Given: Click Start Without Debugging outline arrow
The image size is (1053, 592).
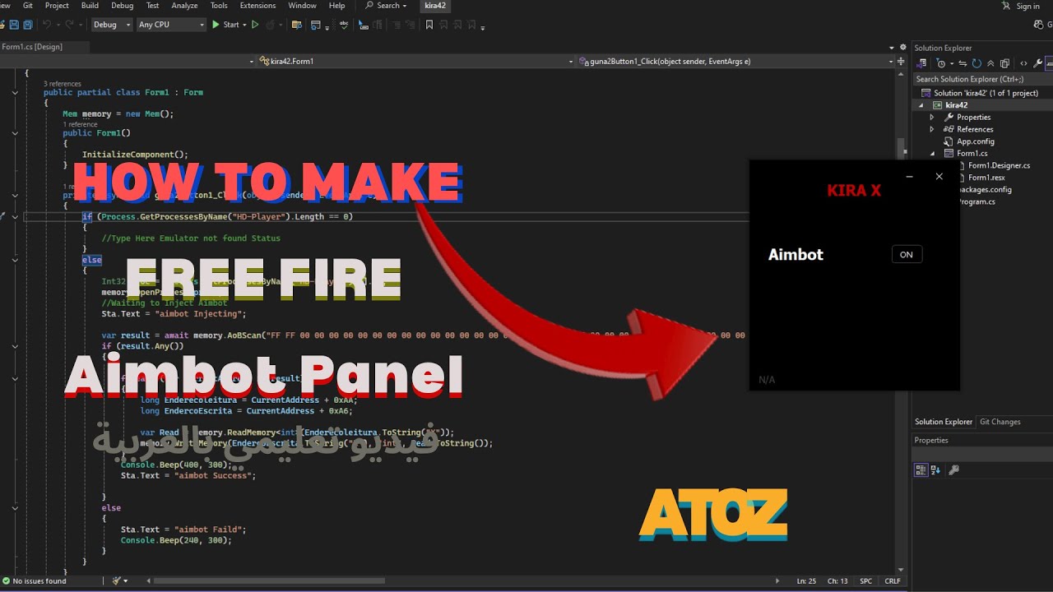Looking at the screenshot, I should click(x=255, y=25).
